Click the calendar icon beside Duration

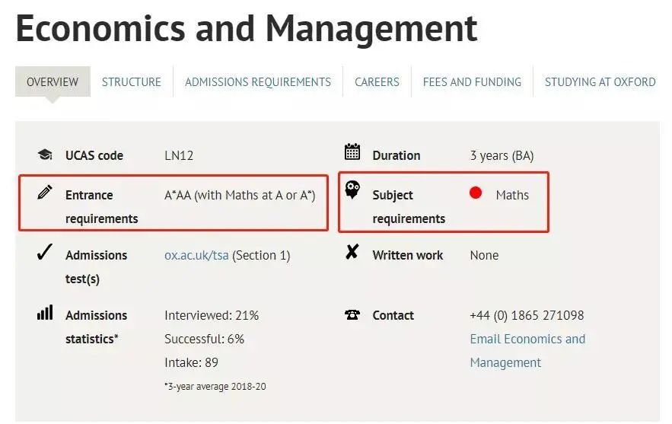coord(352,152)
